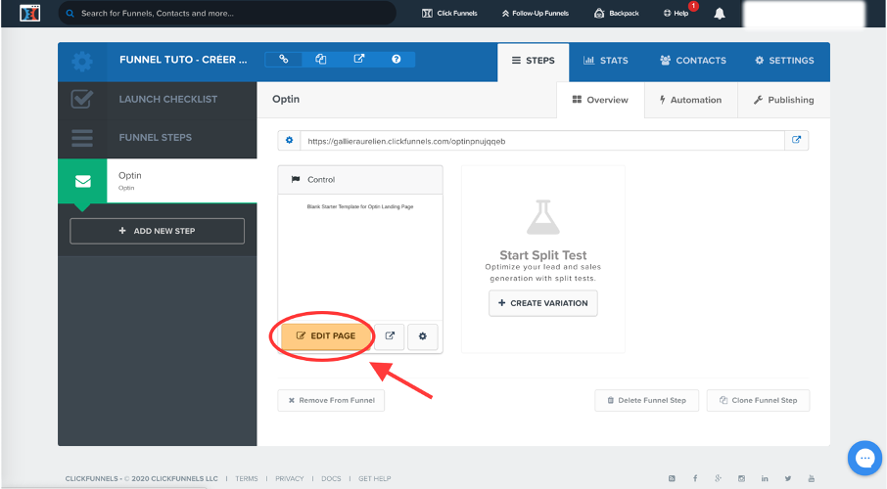Click Remove From Funnel button
Viewport: 887px width, 489px height.
[331, 400]
